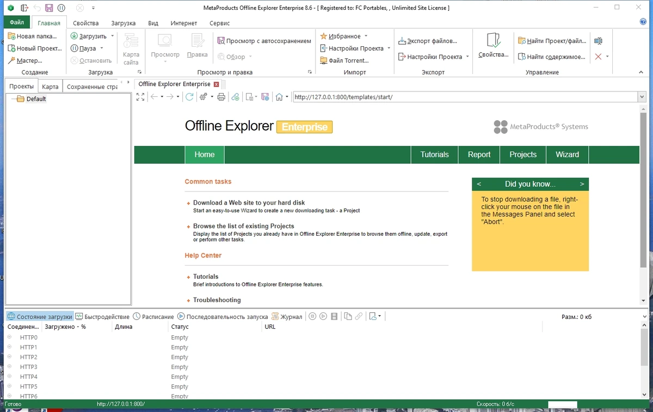The image size is (653, 412).
Task: Toggle browser full screen icon
Action: [x=140, y=97]
